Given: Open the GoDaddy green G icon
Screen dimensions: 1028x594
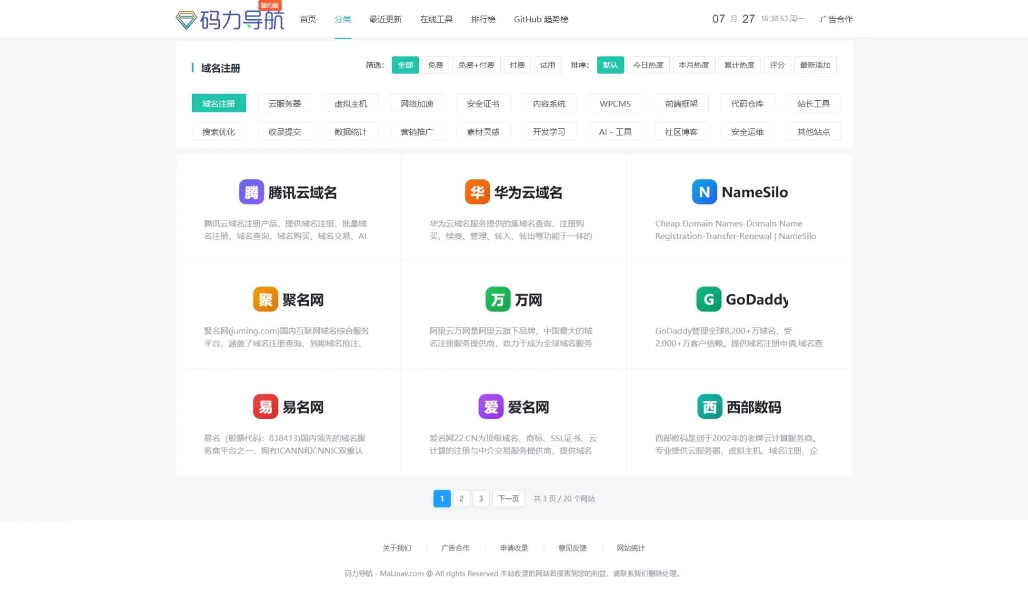Looking at the screenshot, I should [x=709, y=299].
